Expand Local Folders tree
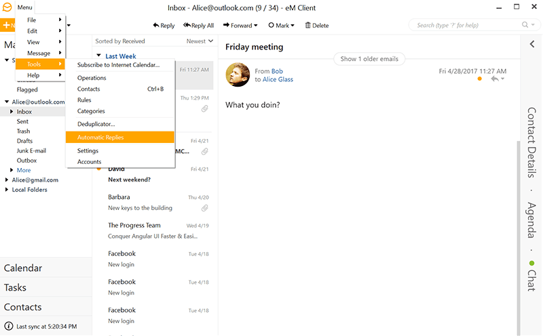 coord(7,190)
